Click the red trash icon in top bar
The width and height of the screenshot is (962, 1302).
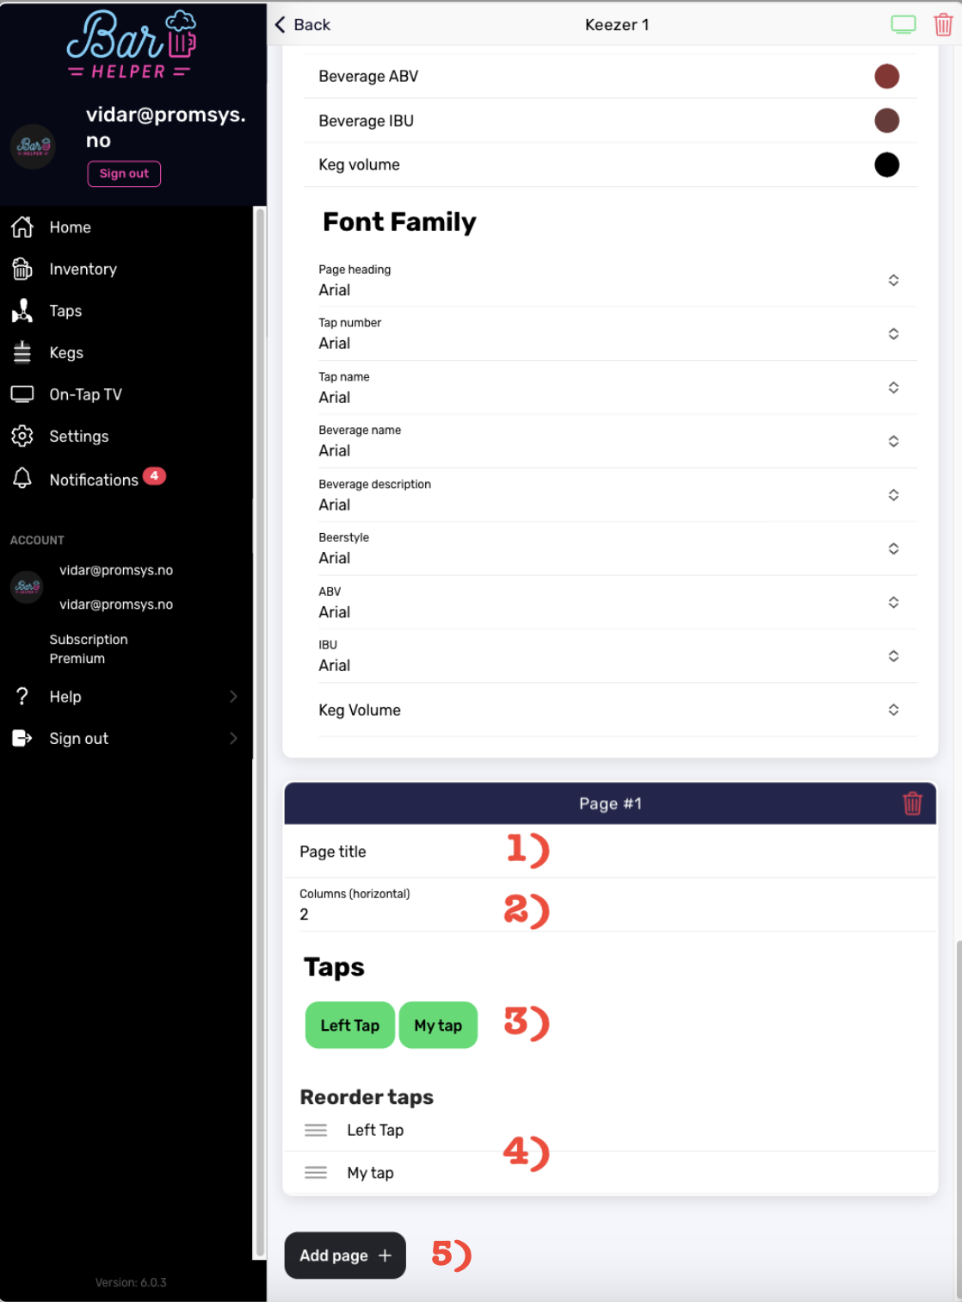pyautogui.click(x=943, y=25)
